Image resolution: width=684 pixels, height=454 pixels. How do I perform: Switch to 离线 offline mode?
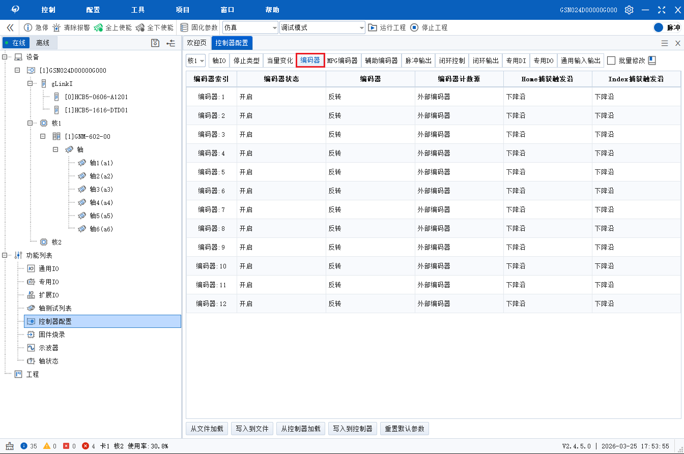[x=42, y=43]
